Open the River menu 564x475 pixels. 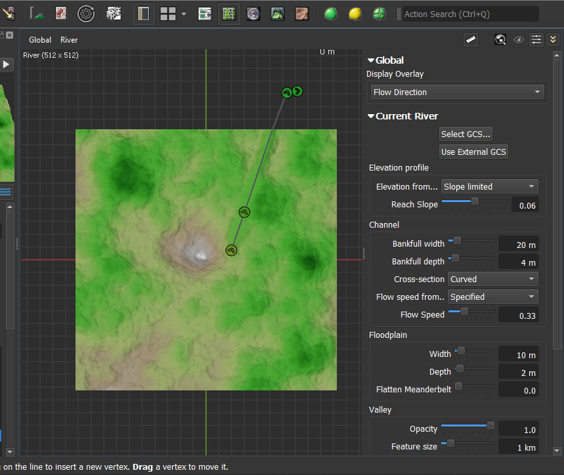point(69,40)
